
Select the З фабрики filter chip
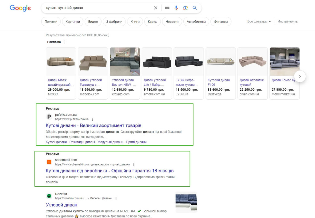coord(114,22)
